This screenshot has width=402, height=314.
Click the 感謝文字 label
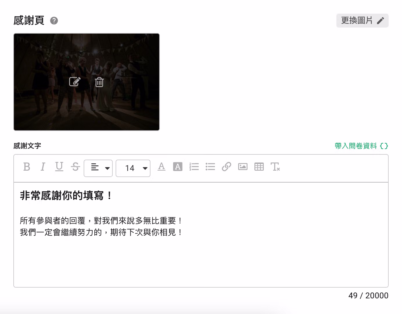coord(27,146)
